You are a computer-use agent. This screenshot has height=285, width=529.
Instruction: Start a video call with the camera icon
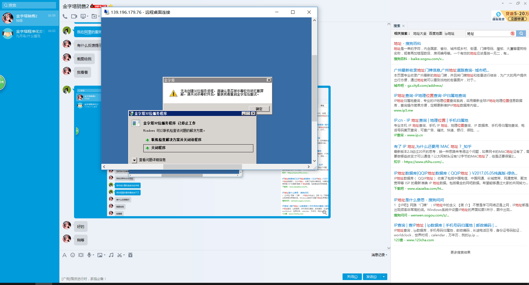(x=74, y=16)
